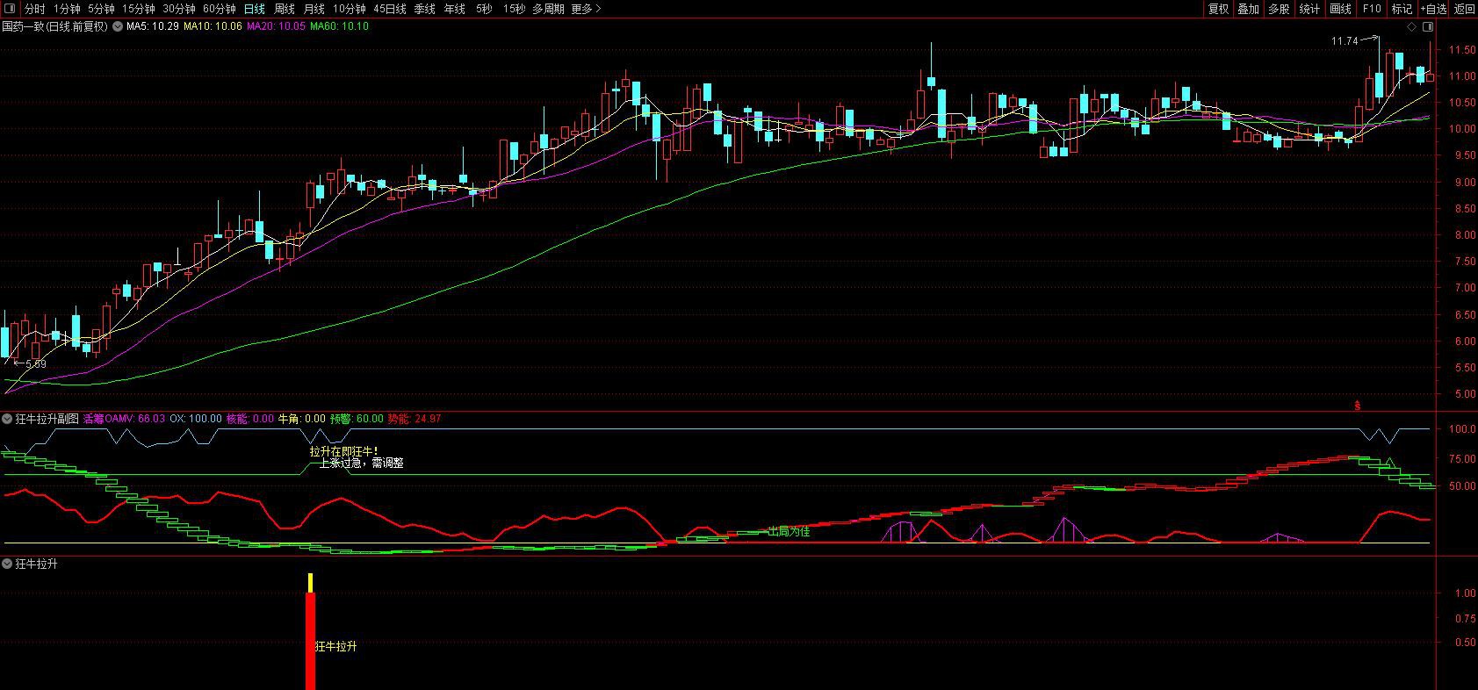Click the 上涨过急,需调整 annotation
Image resolution: width=1478 pixels, height=690 pixels.
coord(361,463)
